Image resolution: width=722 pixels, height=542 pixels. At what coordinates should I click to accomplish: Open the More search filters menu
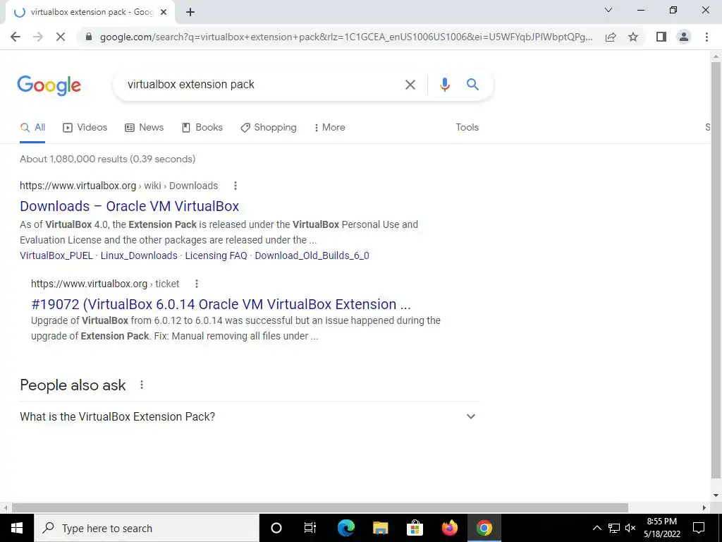[329, 128]
